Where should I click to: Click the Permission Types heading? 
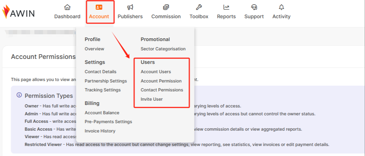tap(49, 96)
